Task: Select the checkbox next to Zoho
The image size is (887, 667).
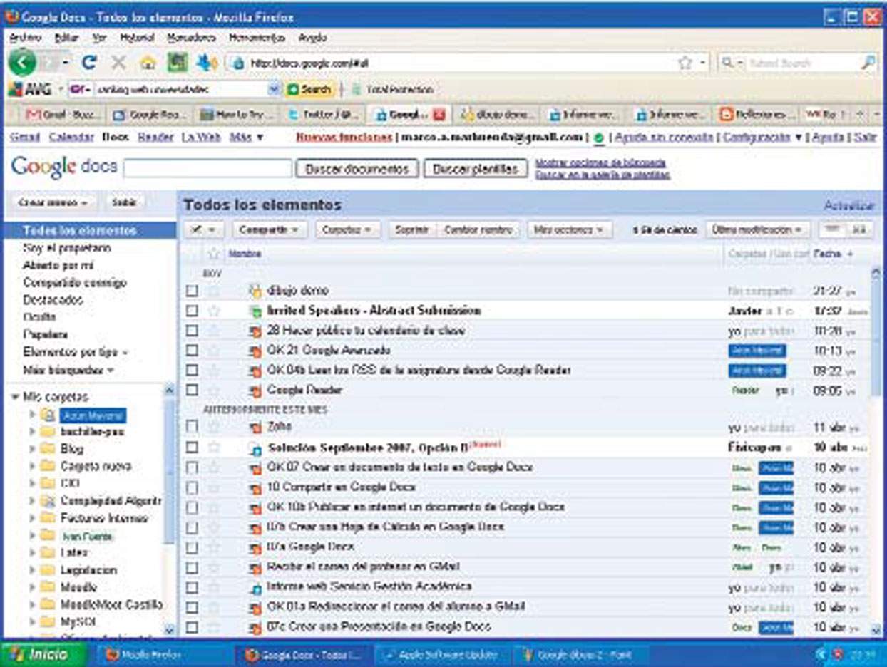Action: (x=192, y=427)
